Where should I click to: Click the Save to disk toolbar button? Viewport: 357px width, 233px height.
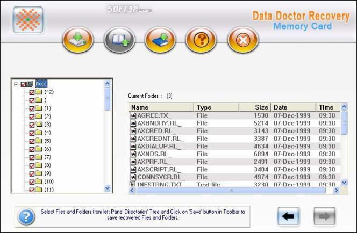coord(78,40)
